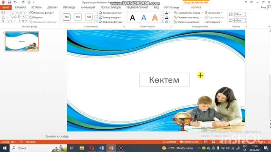Image resolution: width=271 pixels, height=152 pixels.
Task: Switch to ПОКАЗ СЛАЙДОВ tab
Action: [x=111, y=8]
